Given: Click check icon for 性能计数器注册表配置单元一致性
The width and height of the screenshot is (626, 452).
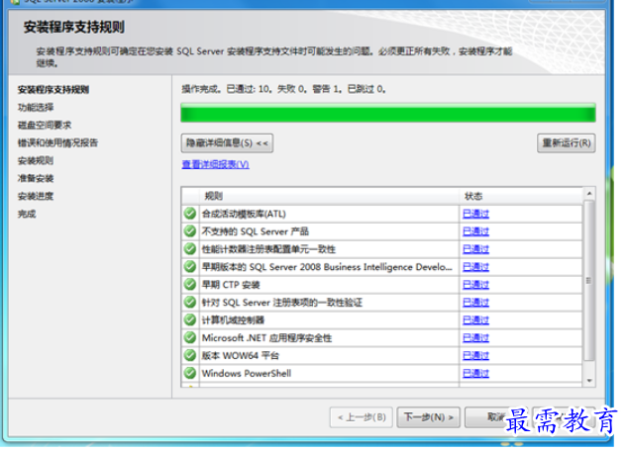Looking at the screenshot, I should point(190,249).
